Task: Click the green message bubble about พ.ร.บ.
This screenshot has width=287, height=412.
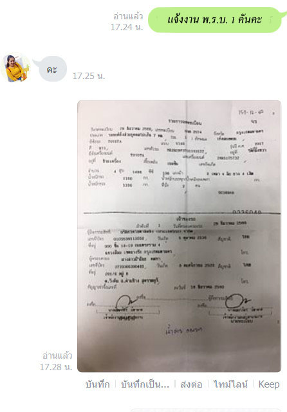Action: pyautogui.click(x=216, y=20)
